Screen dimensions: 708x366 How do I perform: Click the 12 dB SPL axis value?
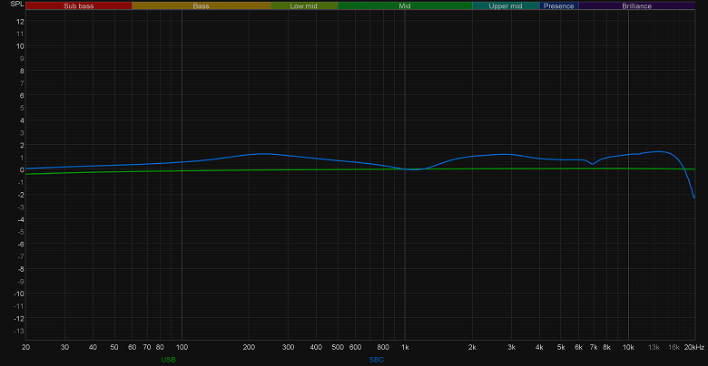(x=21, y=21)
